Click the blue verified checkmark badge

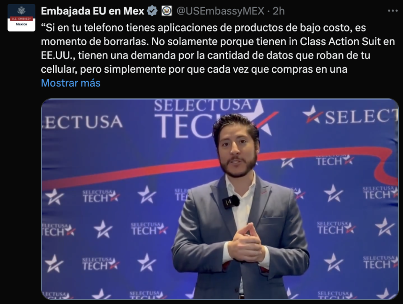[152, 11]
